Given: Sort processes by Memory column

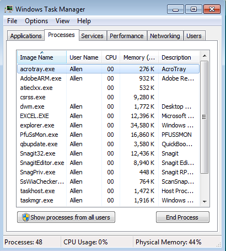Looking at the screenshot, I should click(139, 57).
